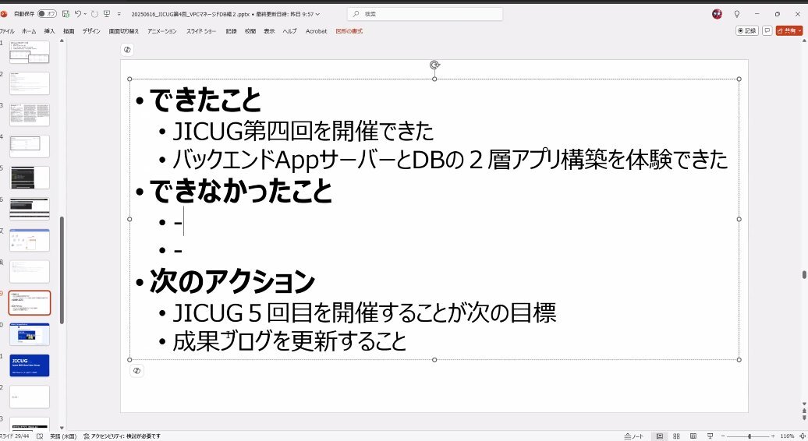The width and height of the screenshot is (808, 441).
Task: Toggle the 自動保存 AutoSave switch
Action: (x=47, y=14)
